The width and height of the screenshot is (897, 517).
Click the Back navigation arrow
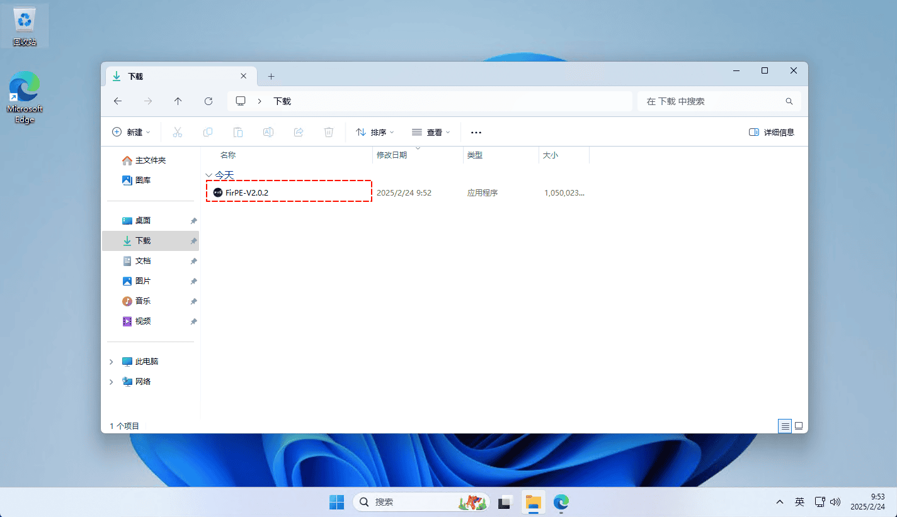(118, 101)
